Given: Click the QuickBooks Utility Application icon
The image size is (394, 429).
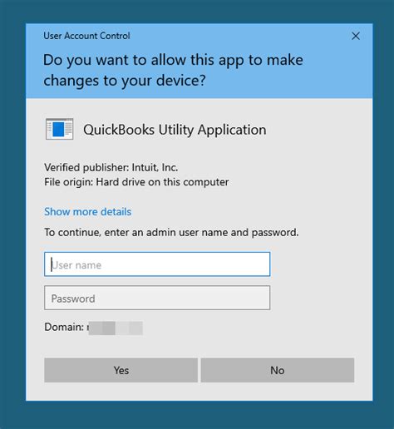Looking at the screenshot, I should pos(59,129).
